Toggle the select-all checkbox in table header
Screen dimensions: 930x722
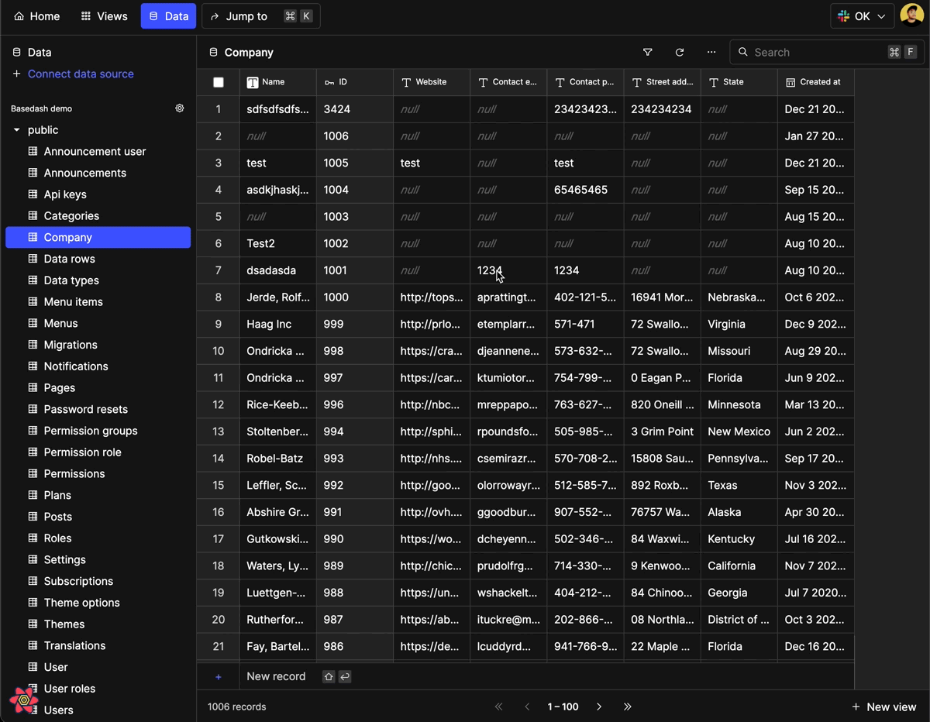219,82
